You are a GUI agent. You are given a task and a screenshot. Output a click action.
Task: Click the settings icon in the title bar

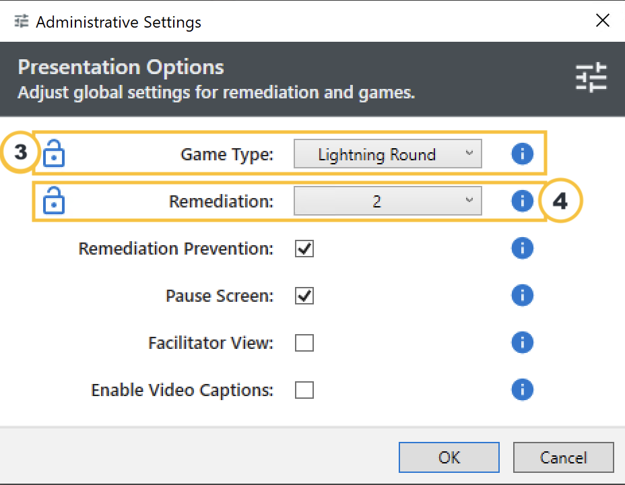[x=22, y=22]
